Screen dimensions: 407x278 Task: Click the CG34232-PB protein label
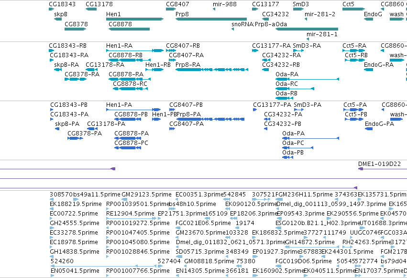point(283,124)
